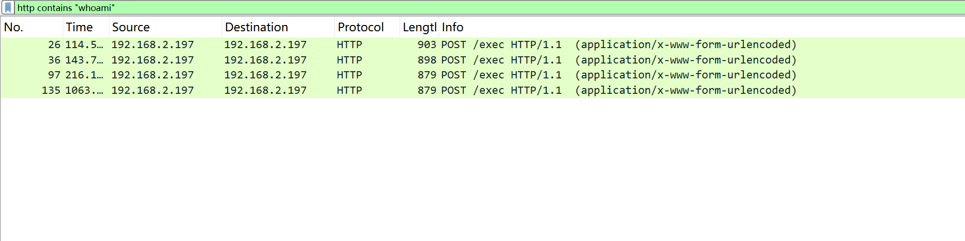Click the Info column header
Image resolution: width=965 pixels, height=241 pixels.
coord(452,27)
